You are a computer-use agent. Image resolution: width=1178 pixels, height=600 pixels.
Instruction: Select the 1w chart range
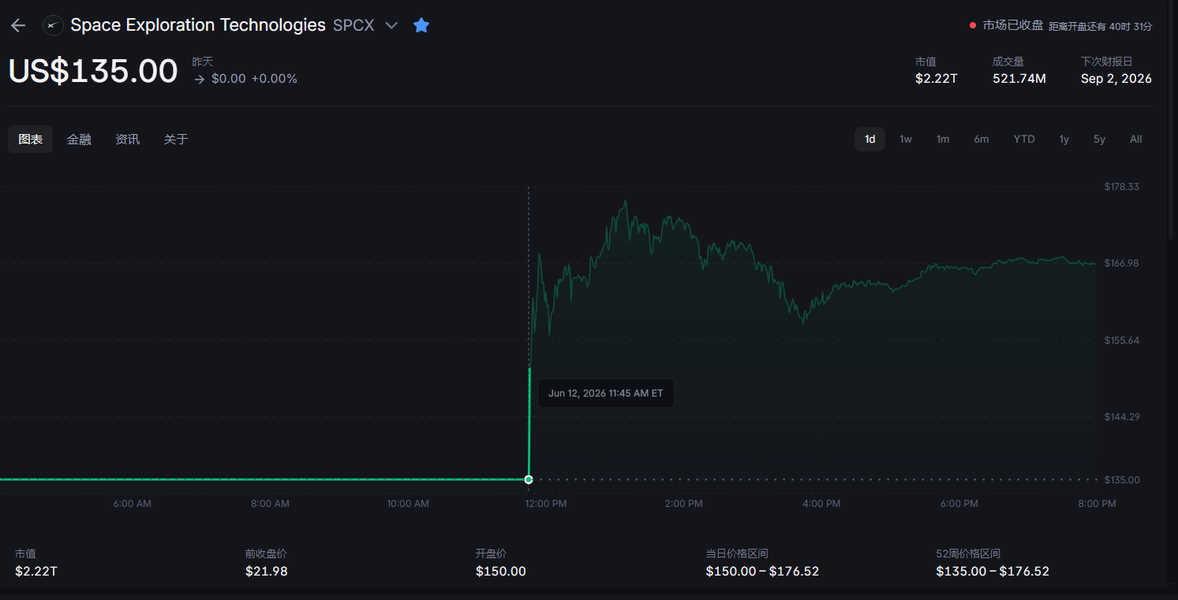(906, 140)
